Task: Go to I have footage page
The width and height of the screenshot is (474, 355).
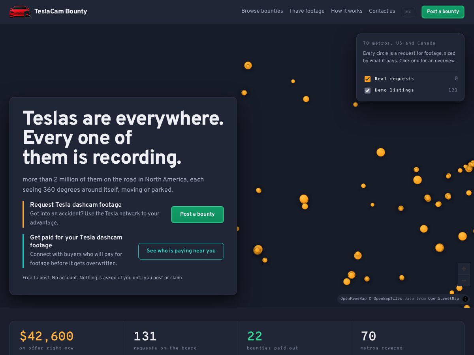Action: pyautogui.click(x=307, y=11)
